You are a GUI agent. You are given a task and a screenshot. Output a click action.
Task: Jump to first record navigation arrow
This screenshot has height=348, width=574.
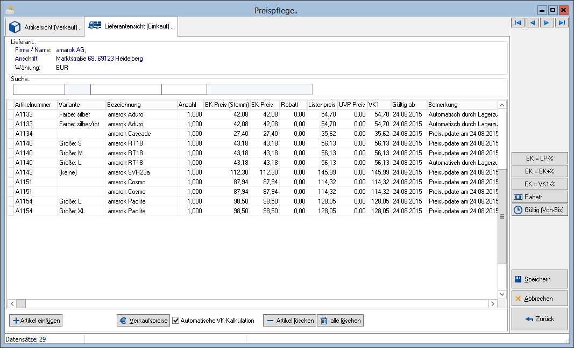pyautogui.click(x=518, y=23)
